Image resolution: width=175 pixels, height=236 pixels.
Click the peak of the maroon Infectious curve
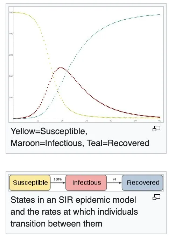(61, 68)
